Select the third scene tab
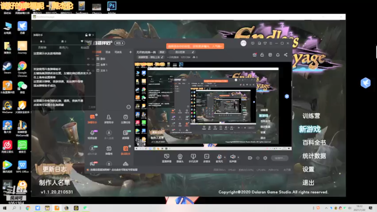The image size is (377, 212). click(118, 52)
